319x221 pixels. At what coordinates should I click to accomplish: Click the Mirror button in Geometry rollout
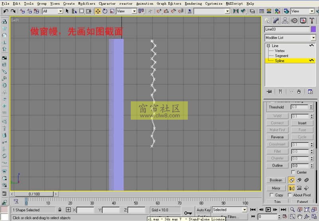tap(276, 188)
